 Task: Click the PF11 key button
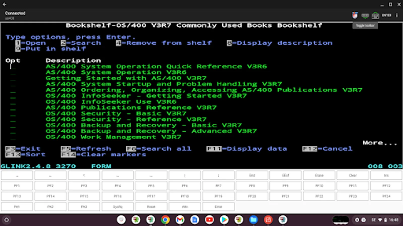[353, 186]
